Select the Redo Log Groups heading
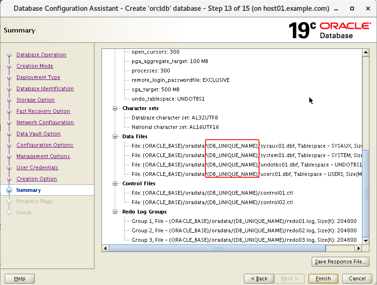The height and width of the screenshot is (285, 377). pyautogui.click(x=144, y=212)
